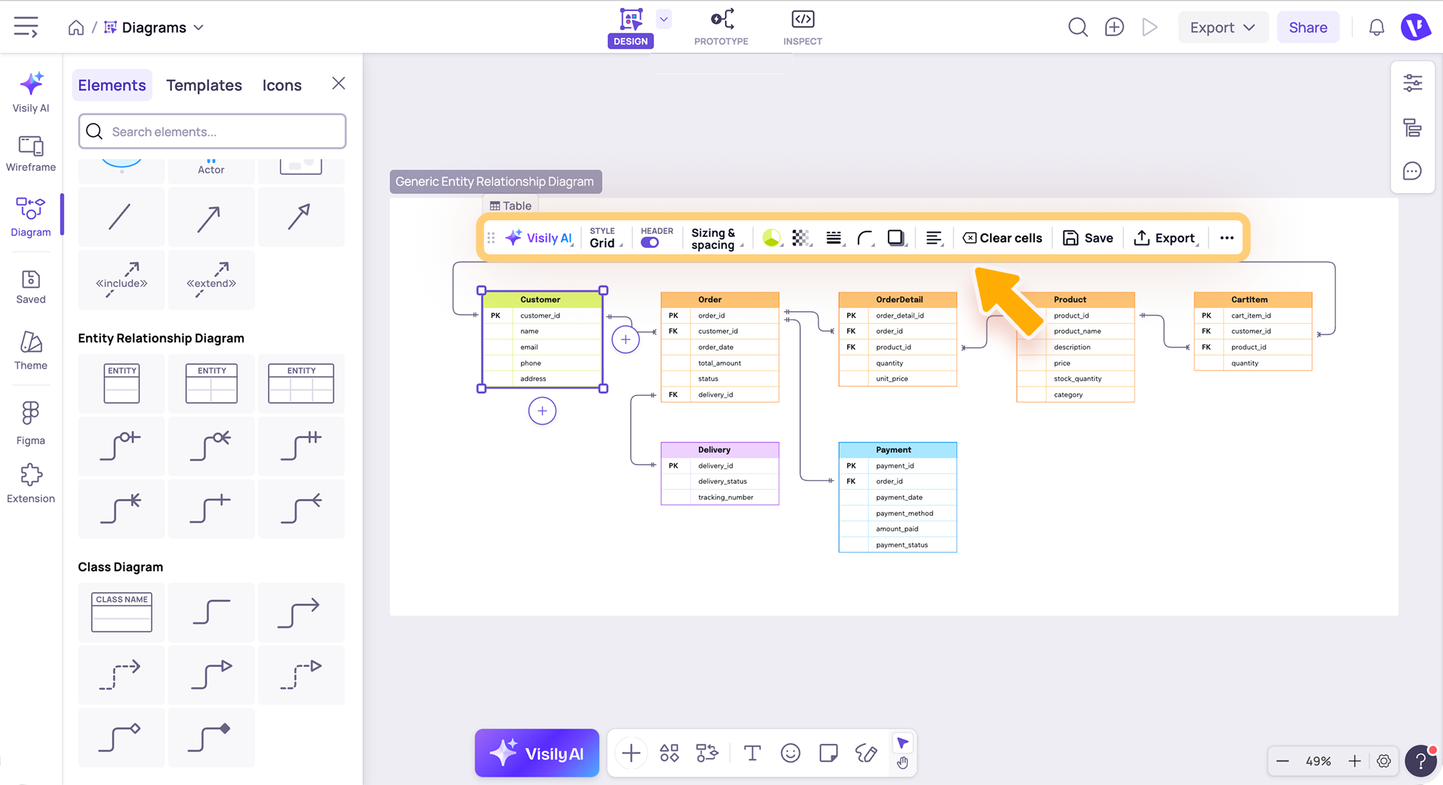Open Visily AI in left sidebar

click(31, 92)
